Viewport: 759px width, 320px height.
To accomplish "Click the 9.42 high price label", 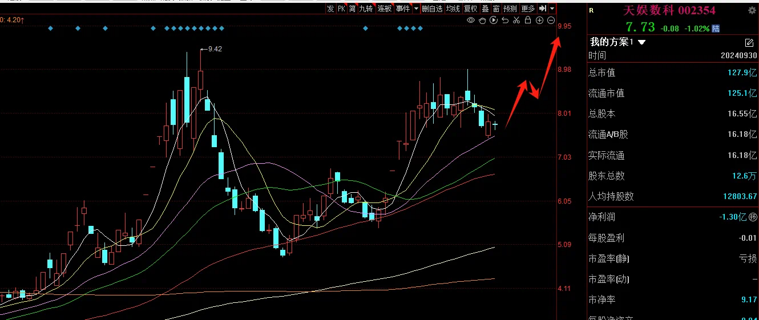I will tap(215, 49).
